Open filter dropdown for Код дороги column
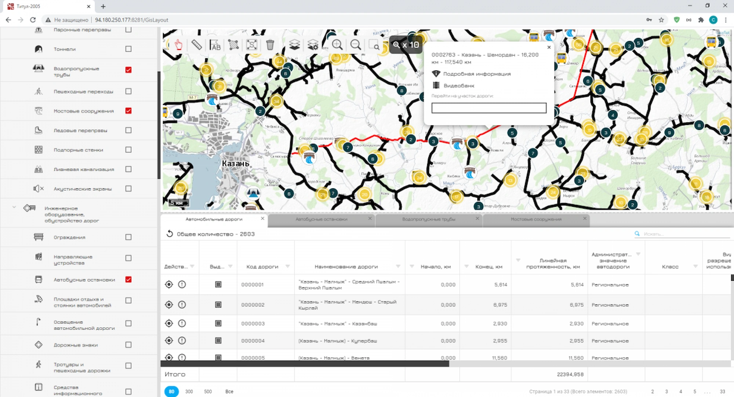This screenshot has width=734, height=397. (287, 266)
